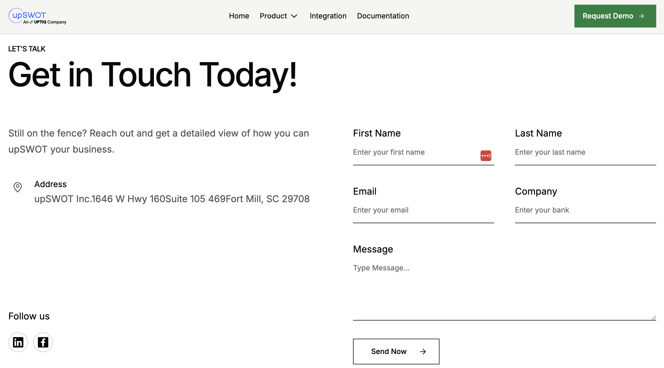Expand the Product dropdown chevron
664x368 pixels.
(x=294, y=16)
